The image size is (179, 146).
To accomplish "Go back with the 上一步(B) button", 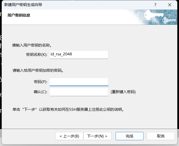I will (x=69, y=136).
